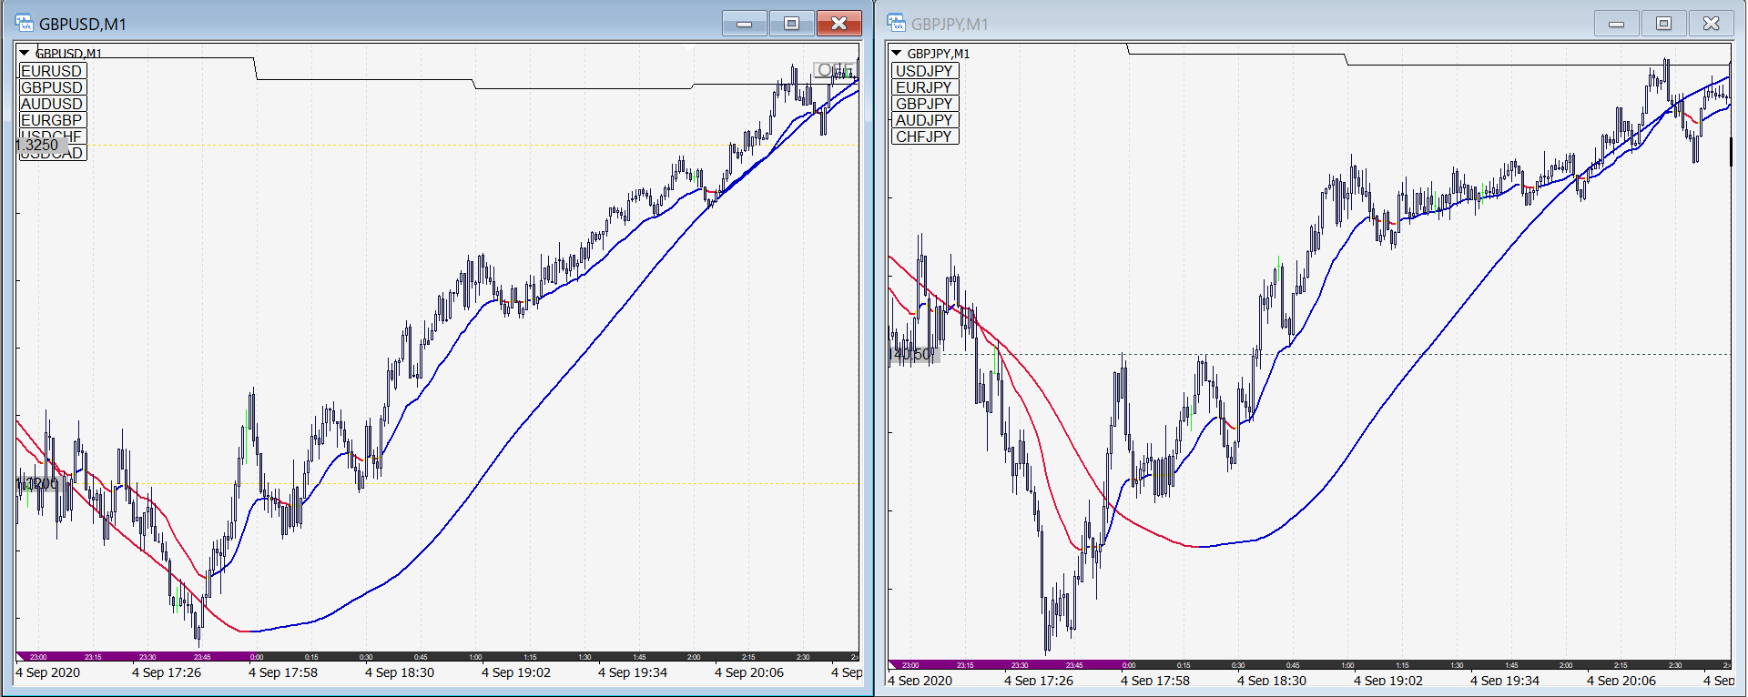Click '4 Sep 19:34' time in GBPUSD chart
Screen dimensions: 1748x697
pos(633,672)
